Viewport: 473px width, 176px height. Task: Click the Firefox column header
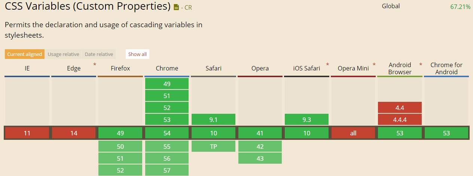tap(120, 68)
